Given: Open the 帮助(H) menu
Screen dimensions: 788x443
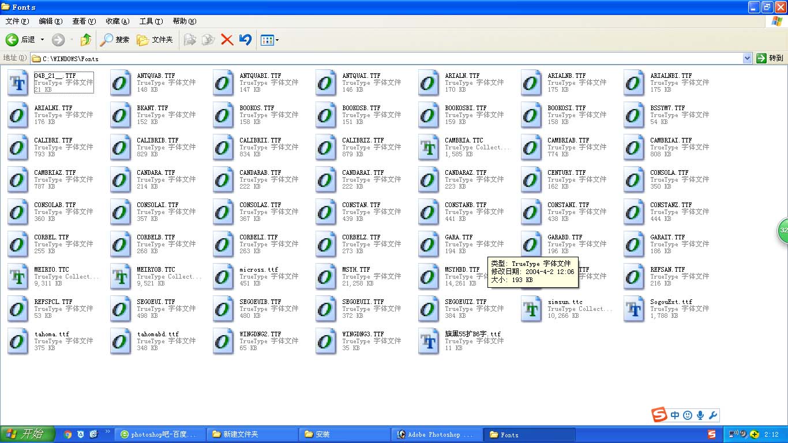Looking at the screenshot, I should point(185,21).
